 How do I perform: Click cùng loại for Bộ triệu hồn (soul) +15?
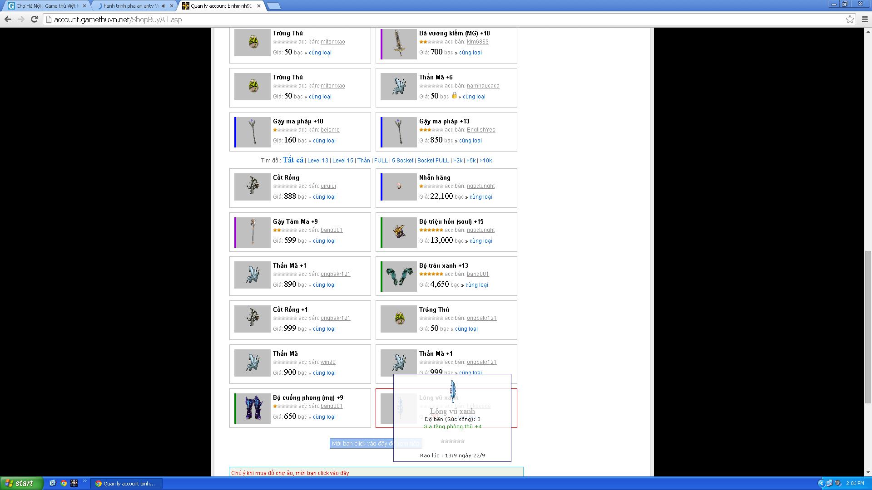481,241
